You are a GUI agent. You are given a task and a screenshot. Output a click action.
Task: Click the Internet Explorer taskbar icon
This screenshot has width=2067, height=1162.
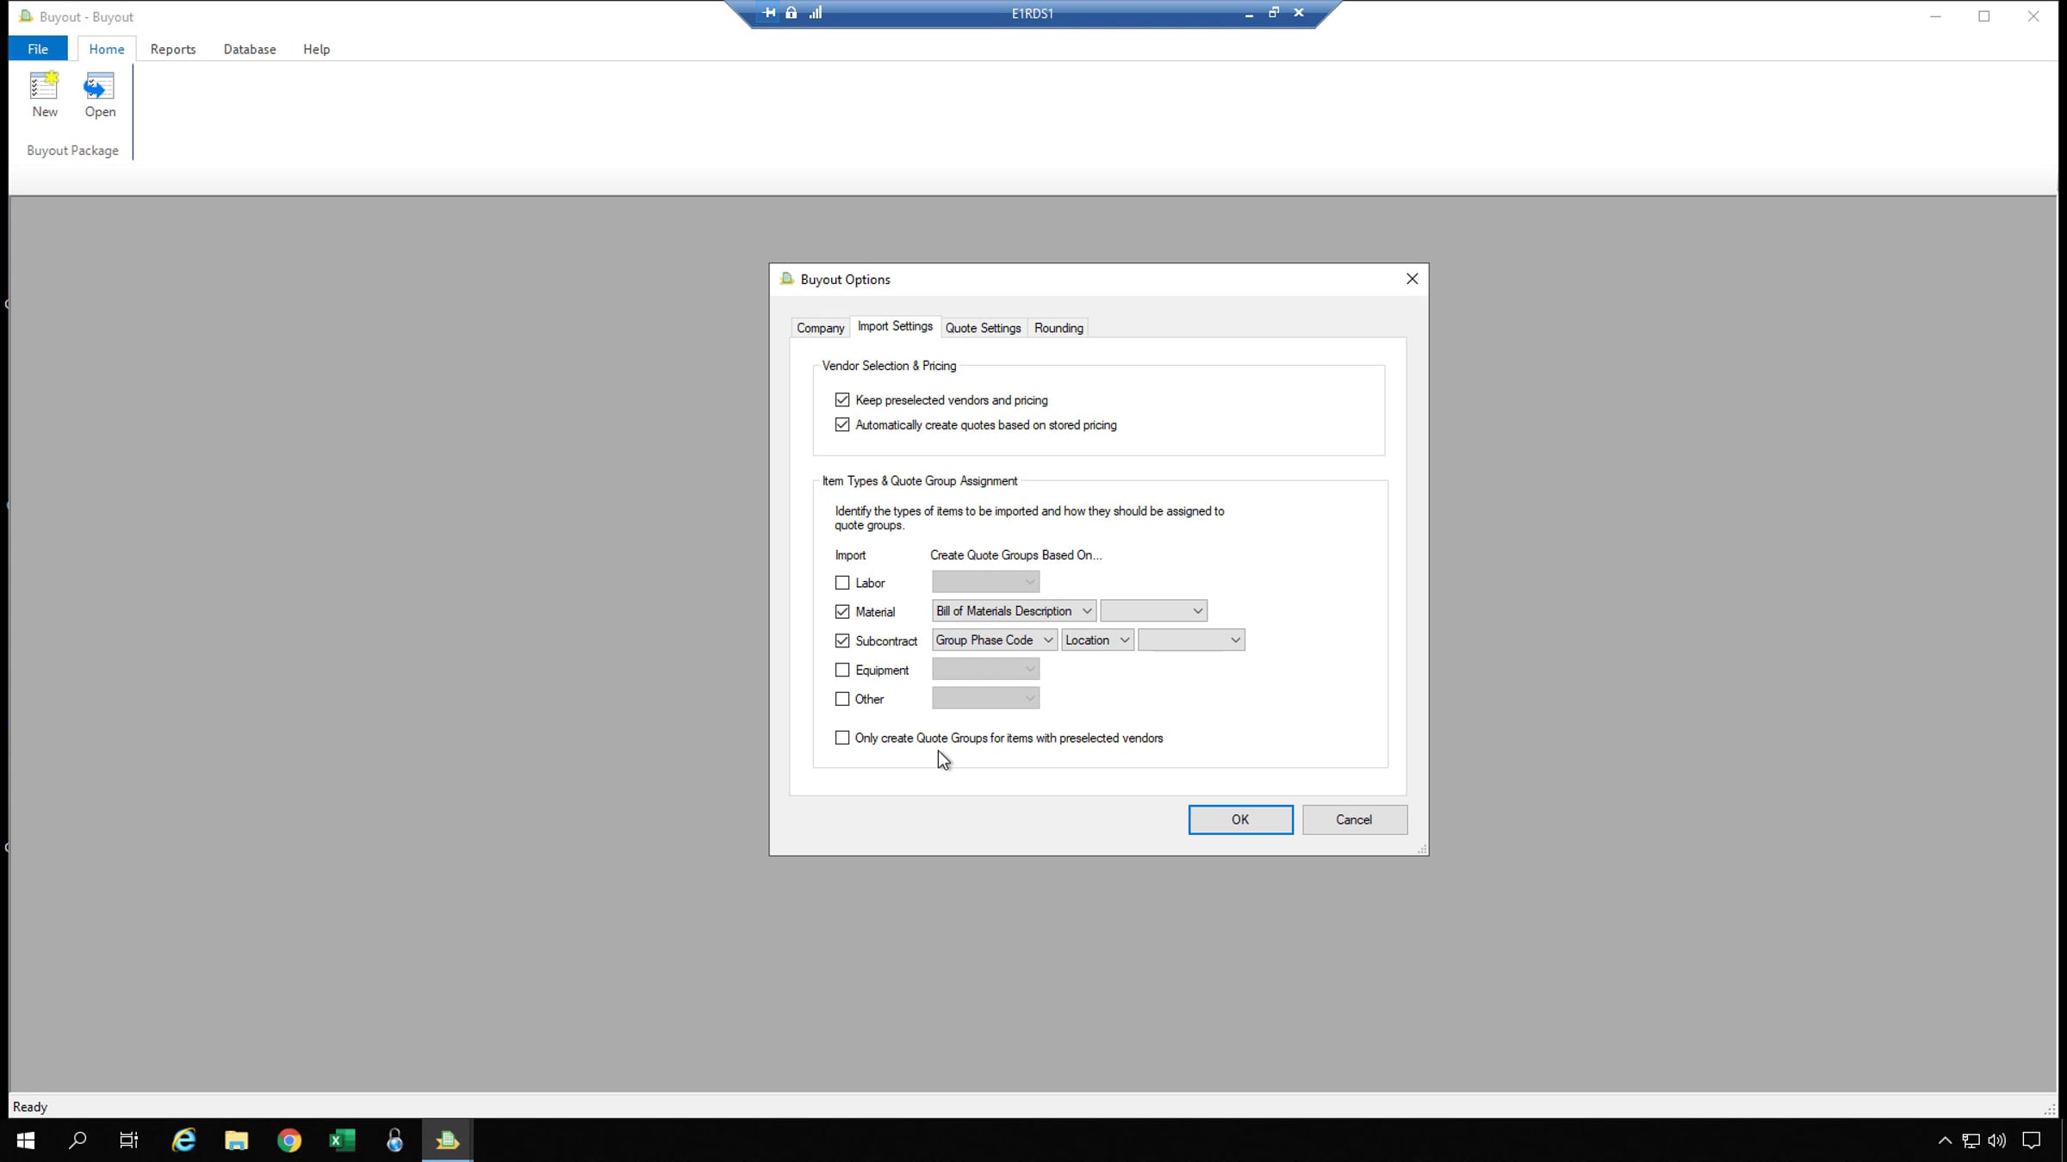click(183, 1140)
